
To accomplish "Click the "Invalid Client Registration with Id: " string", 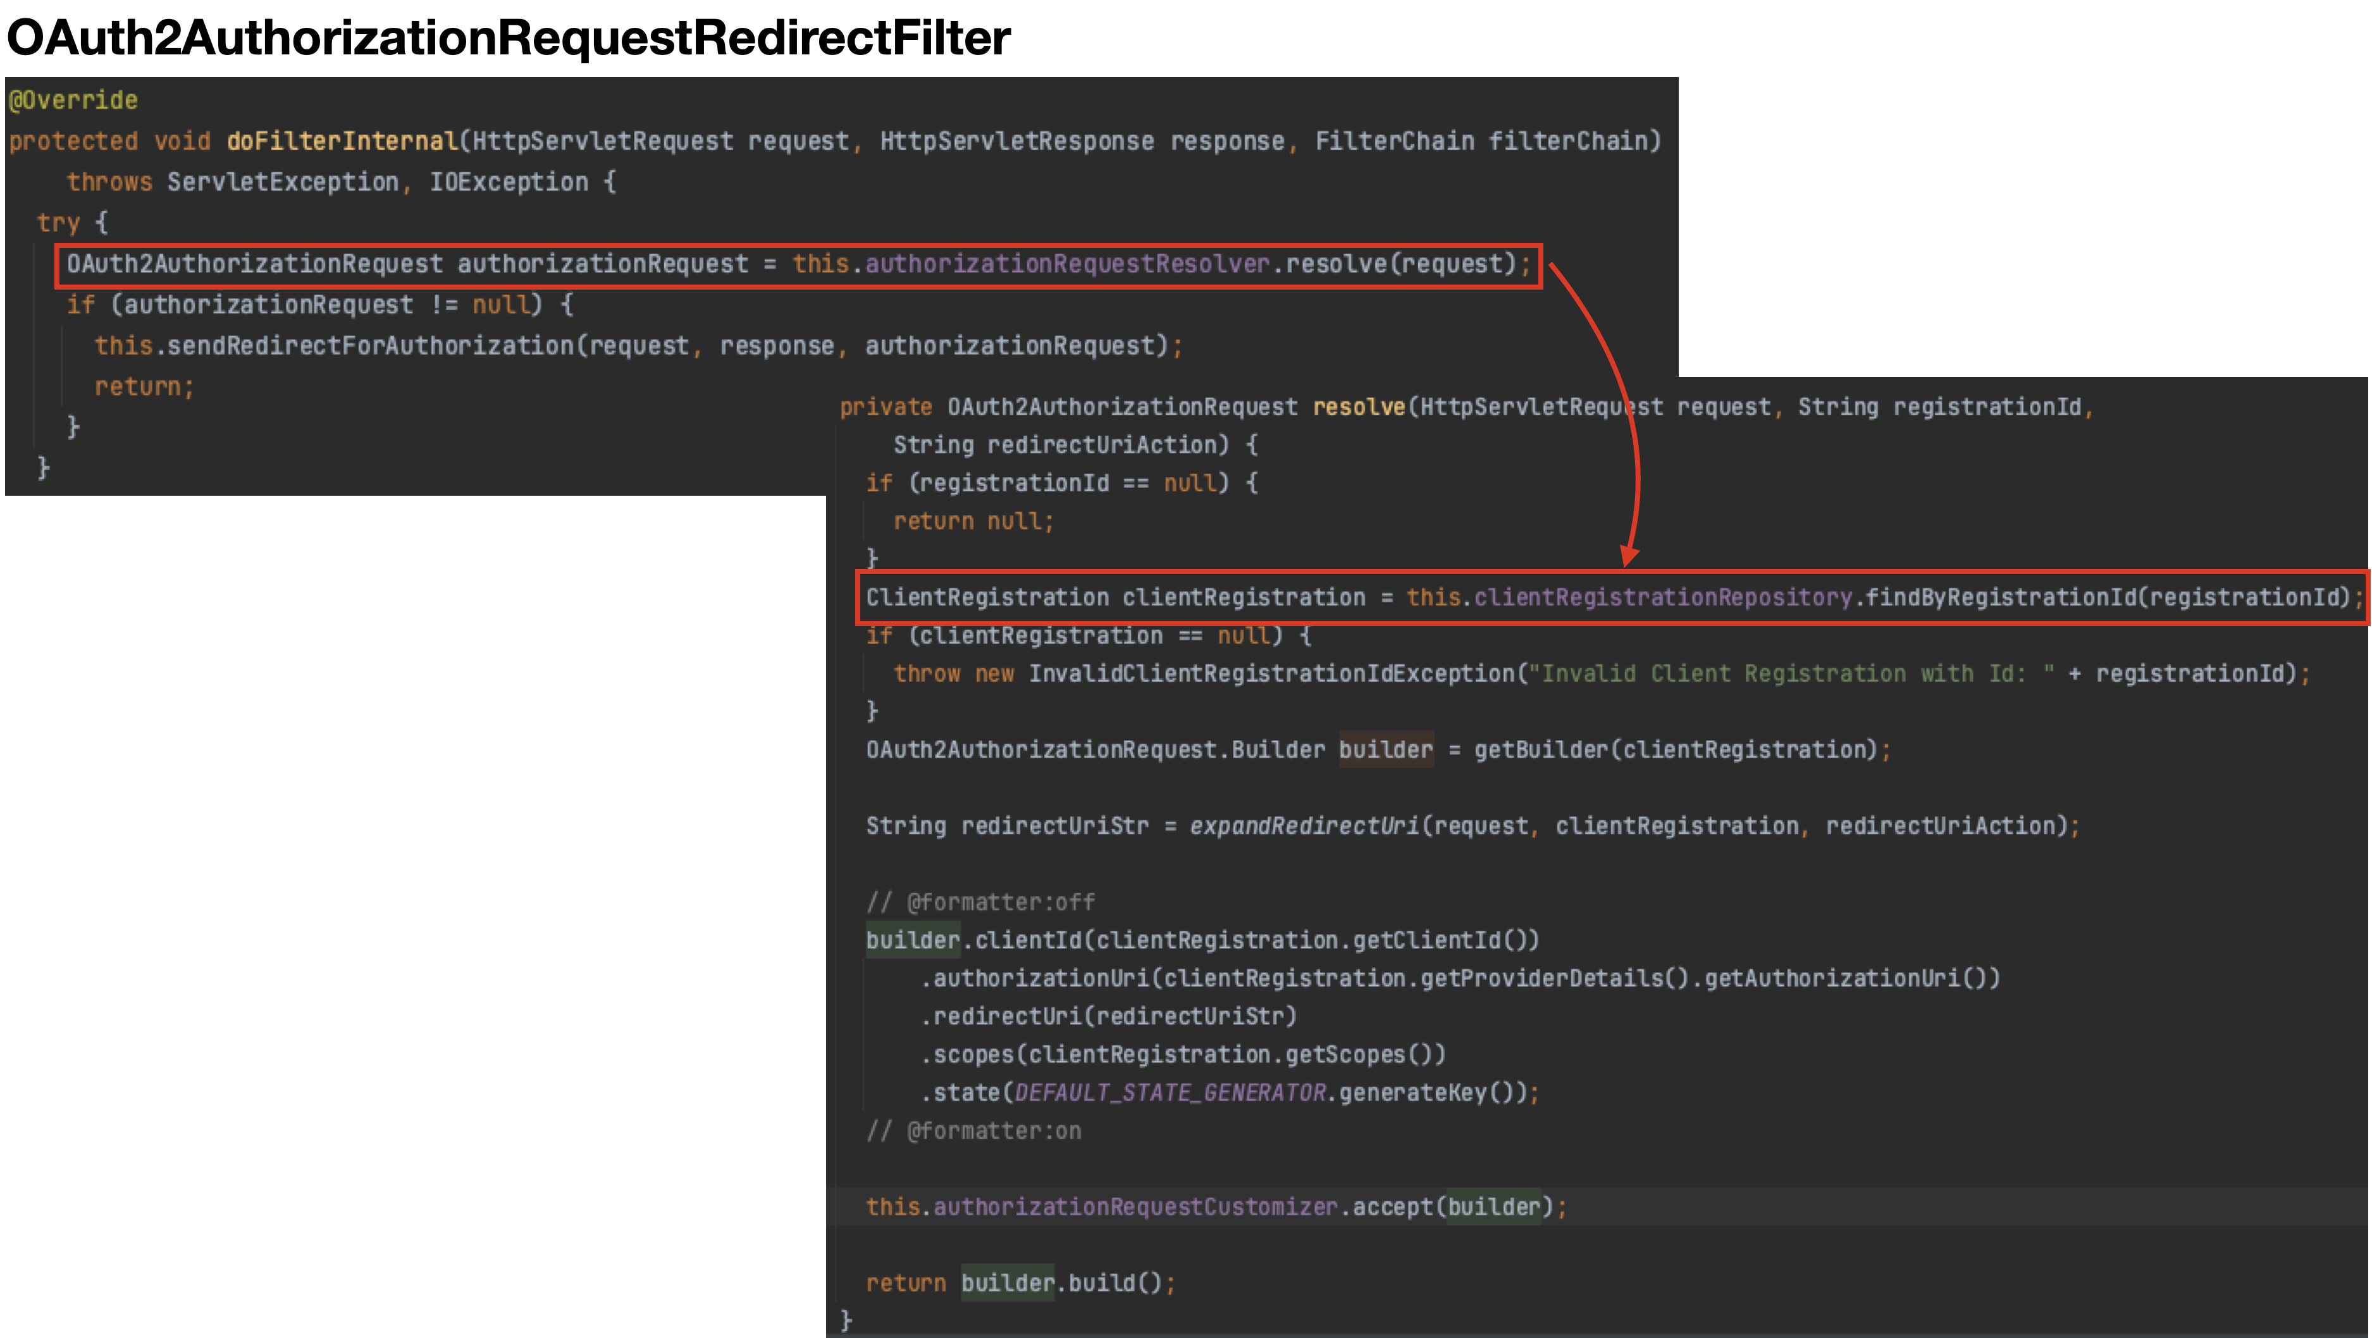I will 1791,673.
